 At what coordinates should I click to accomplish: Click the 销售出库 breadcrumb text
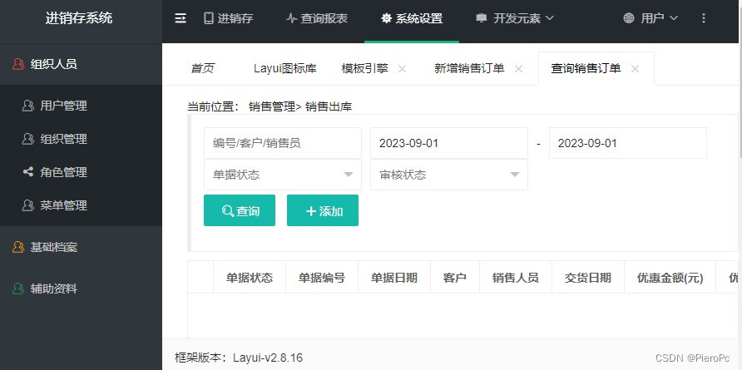click(329, 106)
